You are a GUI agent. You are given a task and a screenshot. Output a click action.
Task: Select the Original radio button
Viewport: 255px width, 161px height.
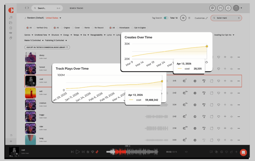coord(62,28)
